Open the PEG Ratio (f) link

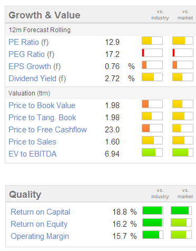pyautogui.click(x=32, y=54)
